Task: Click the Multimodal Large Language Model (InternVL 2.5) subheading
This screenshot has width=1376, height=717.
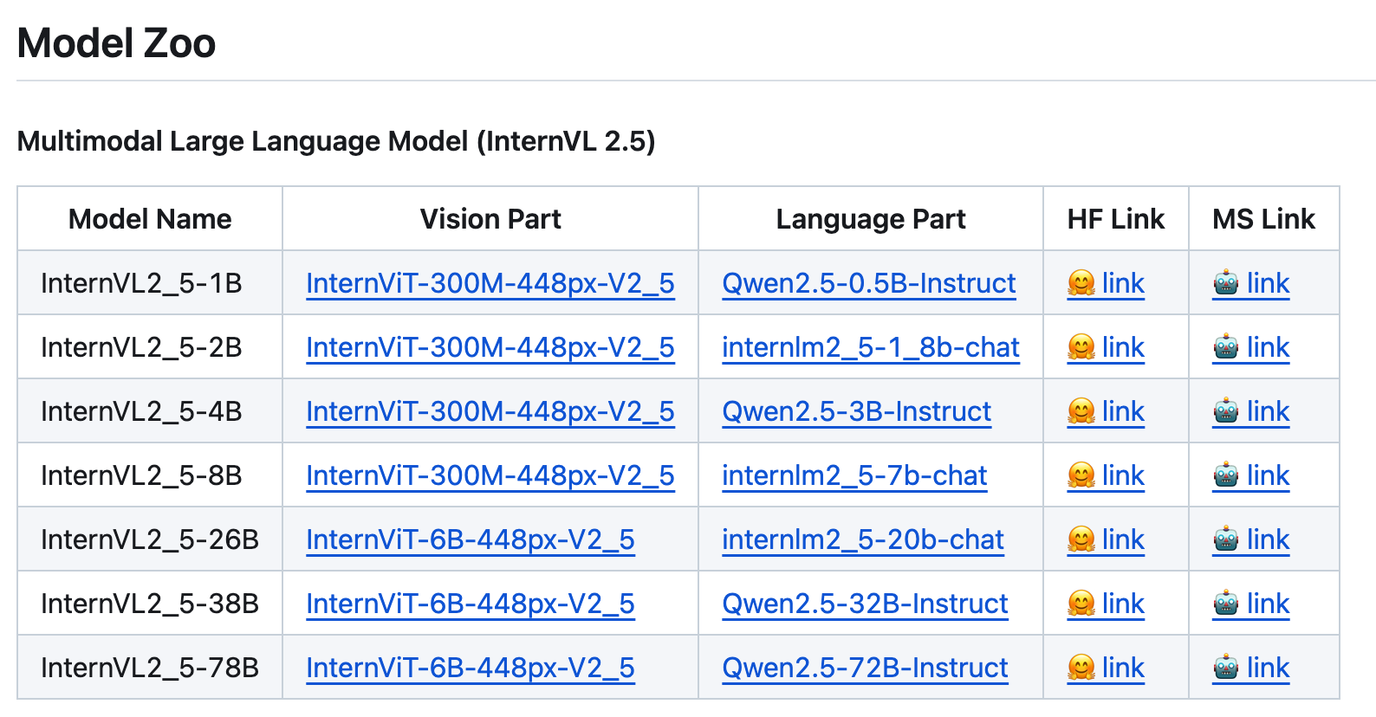Action: (x=336, y=141)
